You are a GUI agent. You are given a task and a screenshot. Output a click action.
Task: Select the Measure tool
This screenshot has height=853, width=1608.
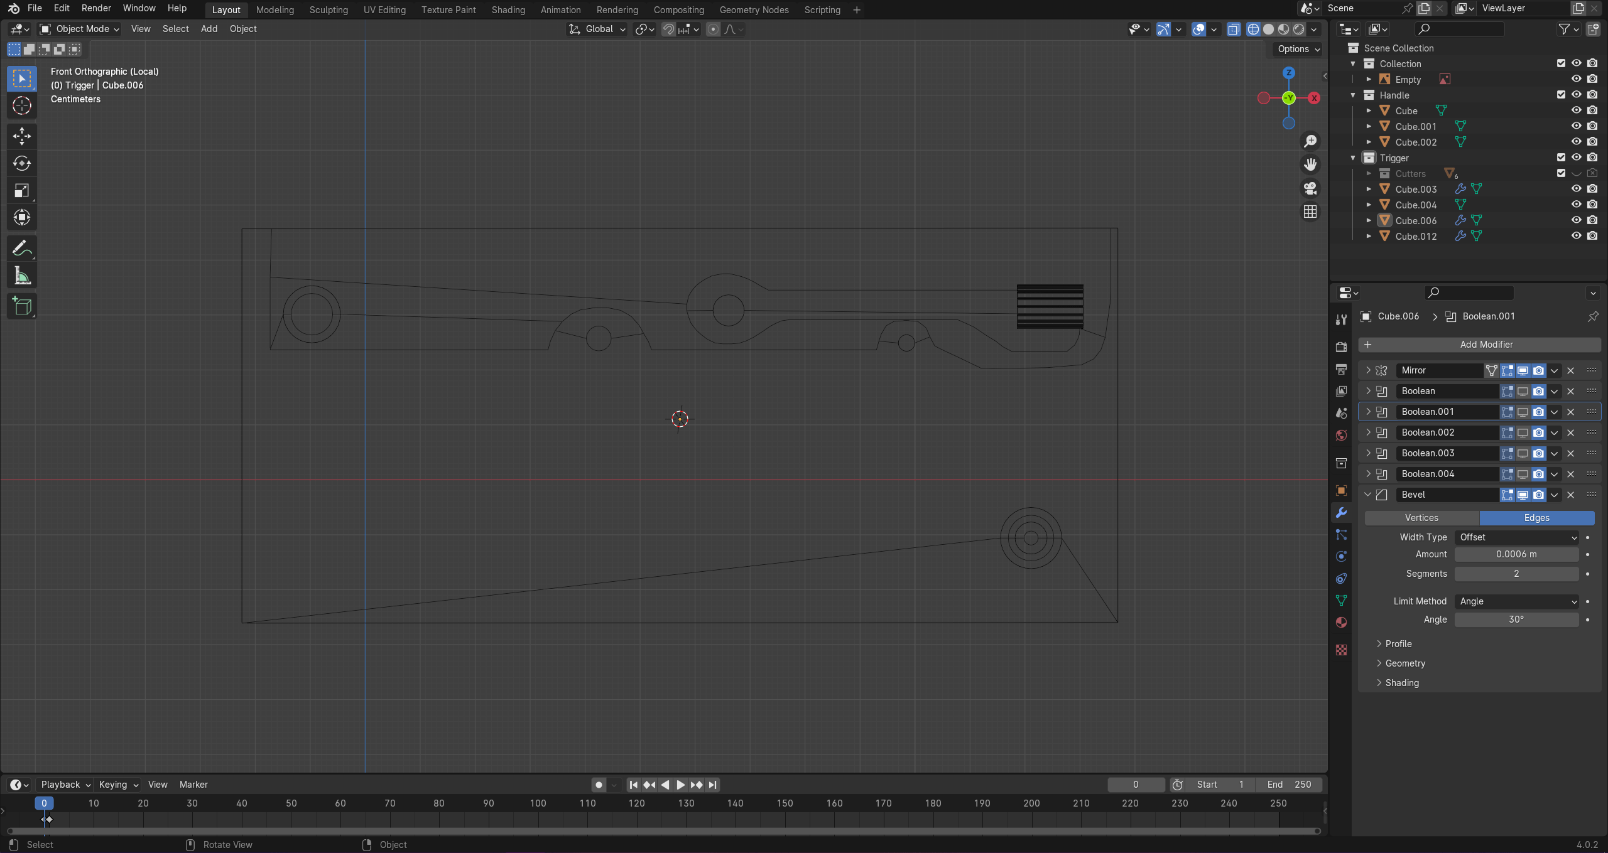pyautogui.click(x=21, y=275)
